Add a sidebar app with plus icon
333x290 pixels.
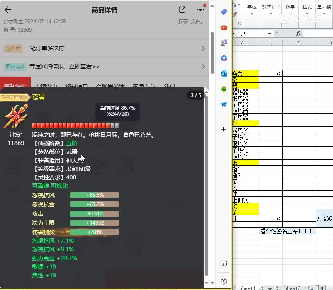(223, 129)
